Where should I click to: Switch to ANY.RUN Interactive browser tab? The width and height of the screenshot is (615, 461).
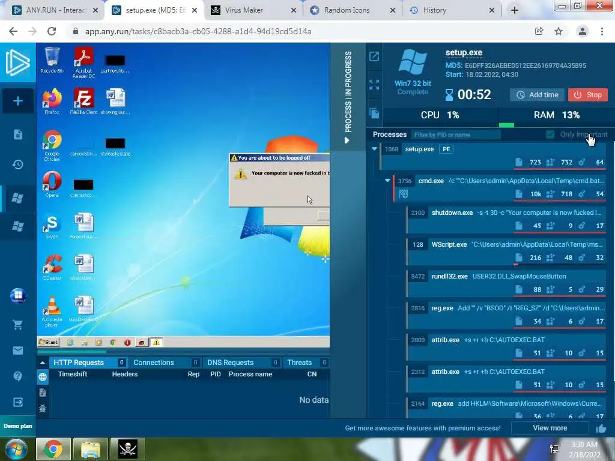(x=54, y=10)
